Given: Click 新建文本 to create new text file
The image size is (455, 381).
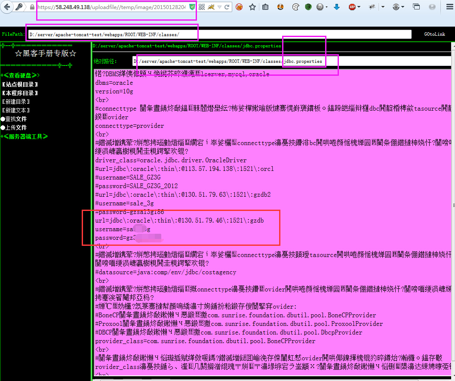Looking at the screenshot, I should tap(16, 110).
